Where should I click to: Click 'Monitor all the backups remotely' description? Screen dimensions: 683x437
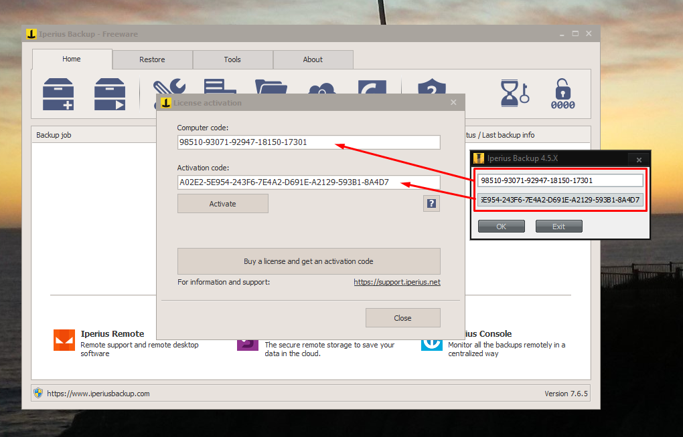coord(507,345)
